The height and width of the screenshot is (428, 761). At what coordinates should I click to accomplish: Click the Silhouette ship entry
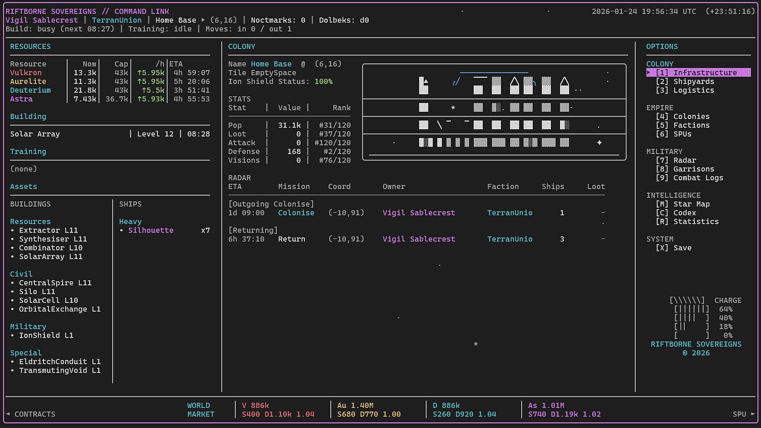[151, 231]
